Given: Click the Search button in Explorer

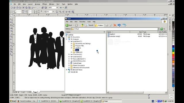Looking at the screenshot, I should tap(89, 25).
